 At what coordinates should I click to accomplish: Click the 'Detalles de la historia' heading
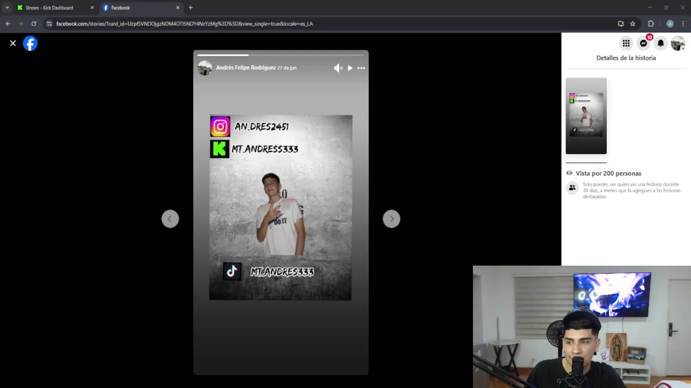(x=626, y=58)
